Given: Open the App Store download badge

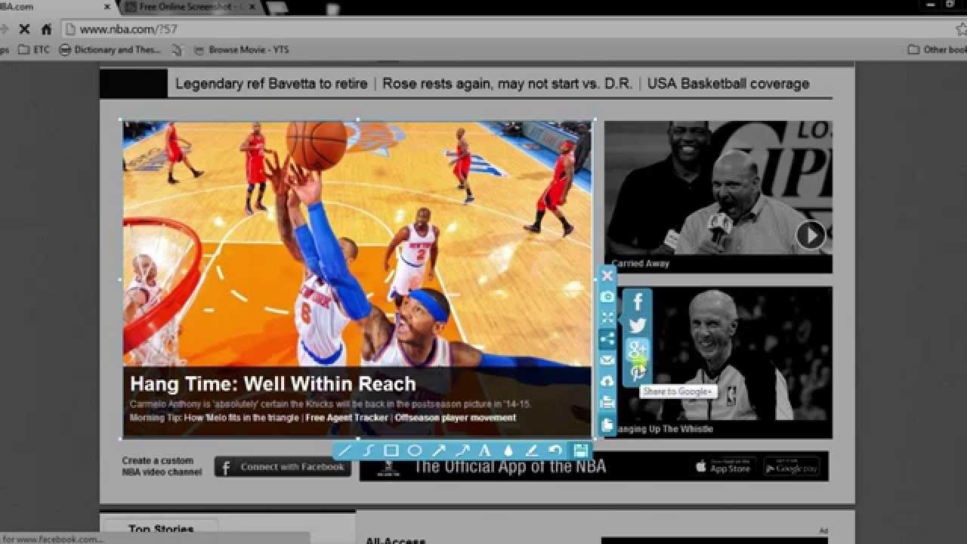Looking at the screenshot, I should tap(725, 468).
